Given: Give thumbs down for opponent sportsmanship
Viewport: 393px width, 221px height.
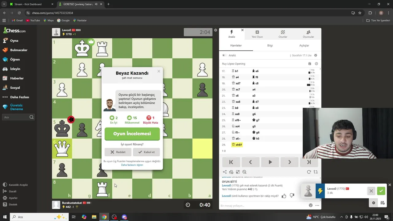Looking at the screenshot, I should pyautogui.click(x=292, y=196).
